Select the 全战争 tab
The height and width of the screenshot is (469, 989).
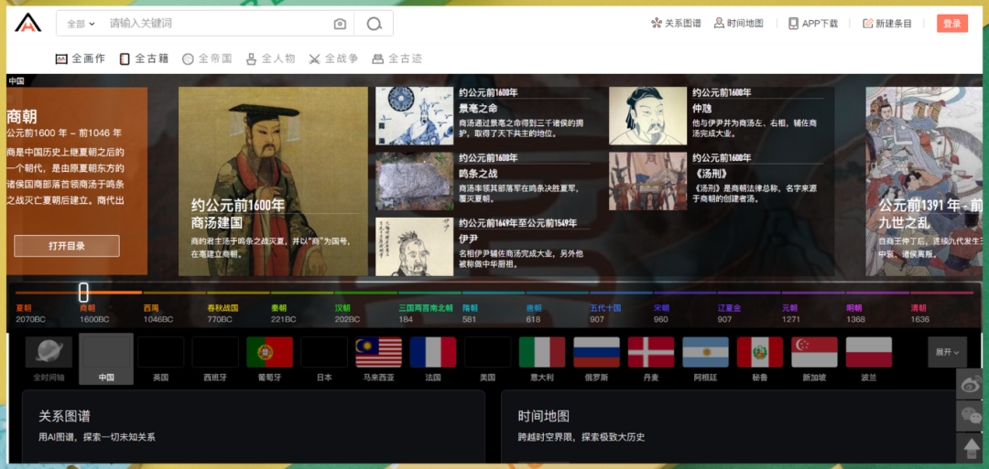click(333, 59)
